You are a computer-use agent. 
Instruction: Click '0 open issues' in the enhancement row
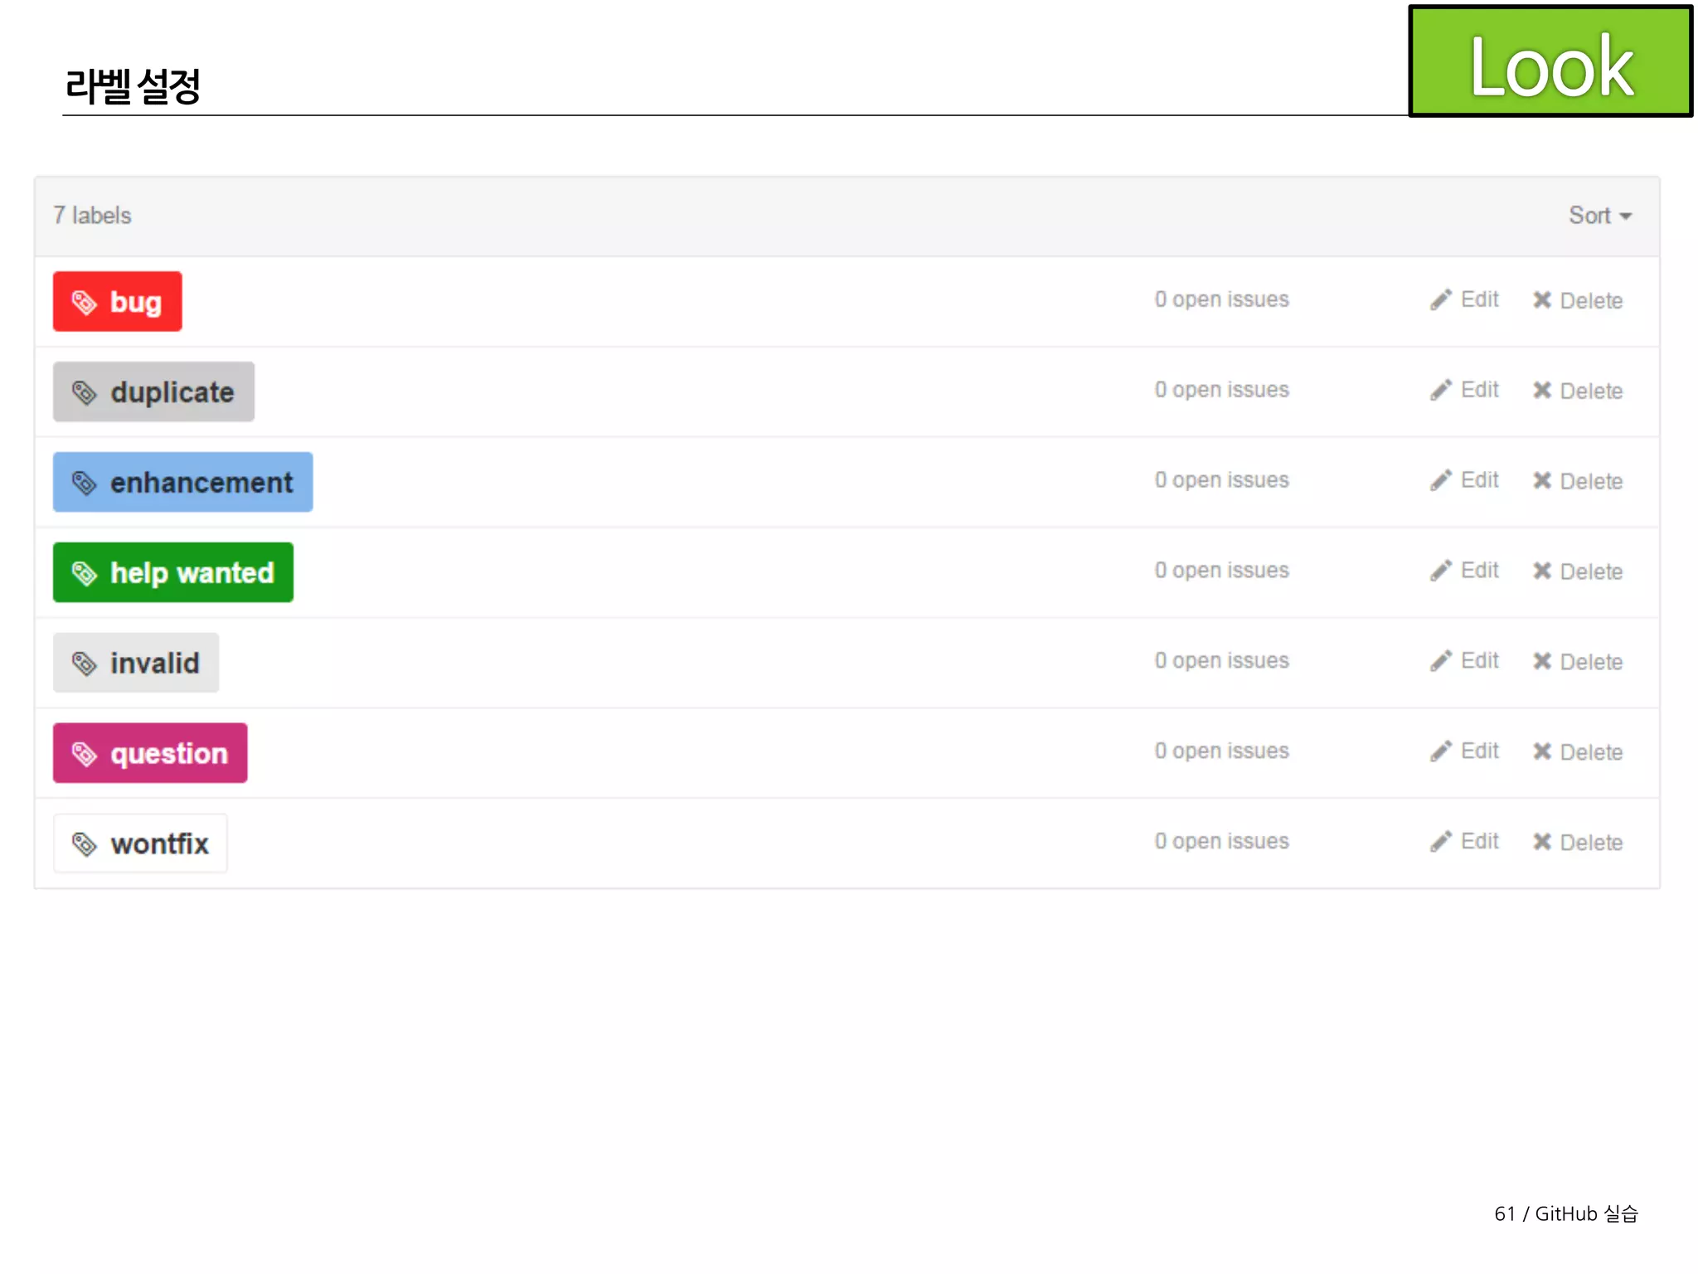[x=1222, y=480]
